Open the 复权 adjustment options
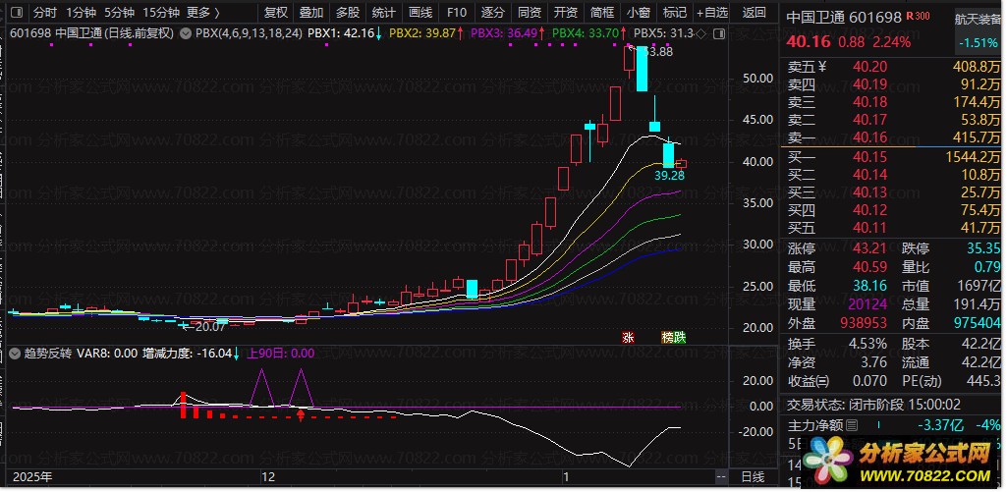Image resolution: width=1007 pixels, height=492 pixels. (275, 12)
